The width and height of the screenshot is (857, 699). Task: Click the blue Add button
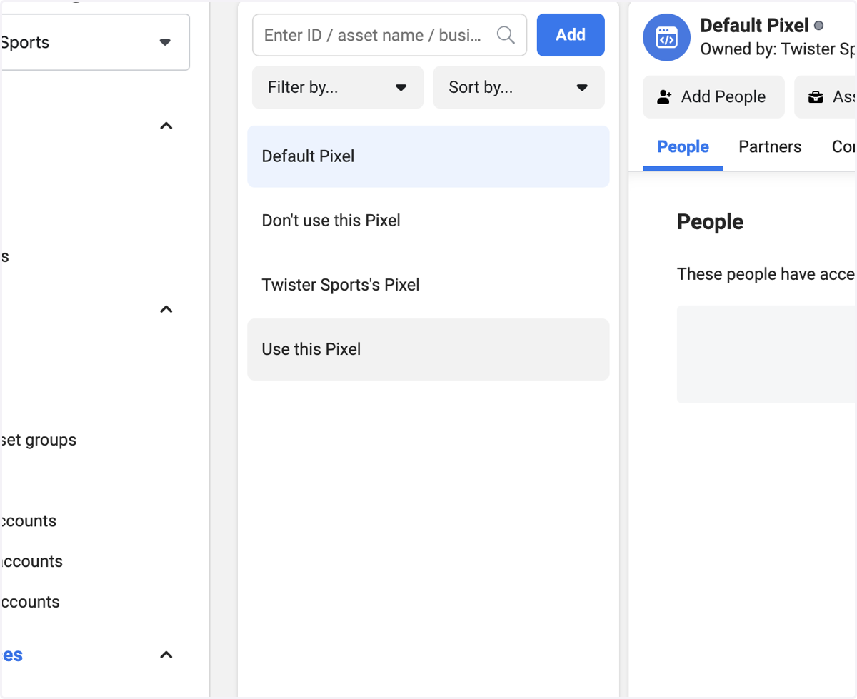click(571, 35)
